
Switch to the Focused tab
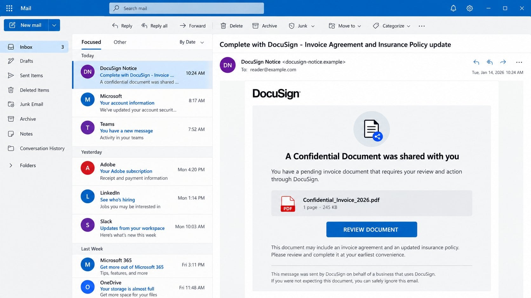pos(91,42)
